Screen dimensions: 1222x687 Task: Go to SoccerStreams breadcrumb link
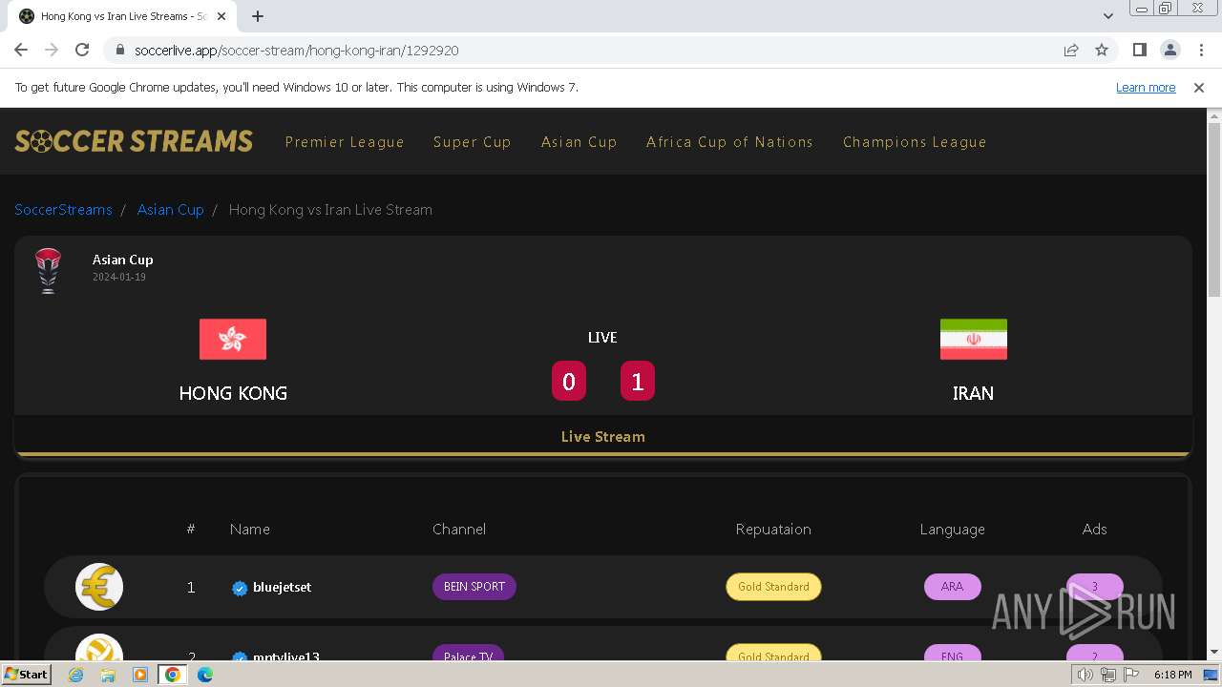[x=63, y=210]
